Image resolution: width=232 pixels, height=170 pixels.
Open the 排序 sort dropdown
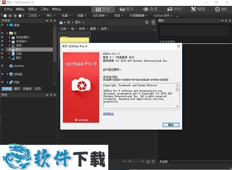[83, 29]
